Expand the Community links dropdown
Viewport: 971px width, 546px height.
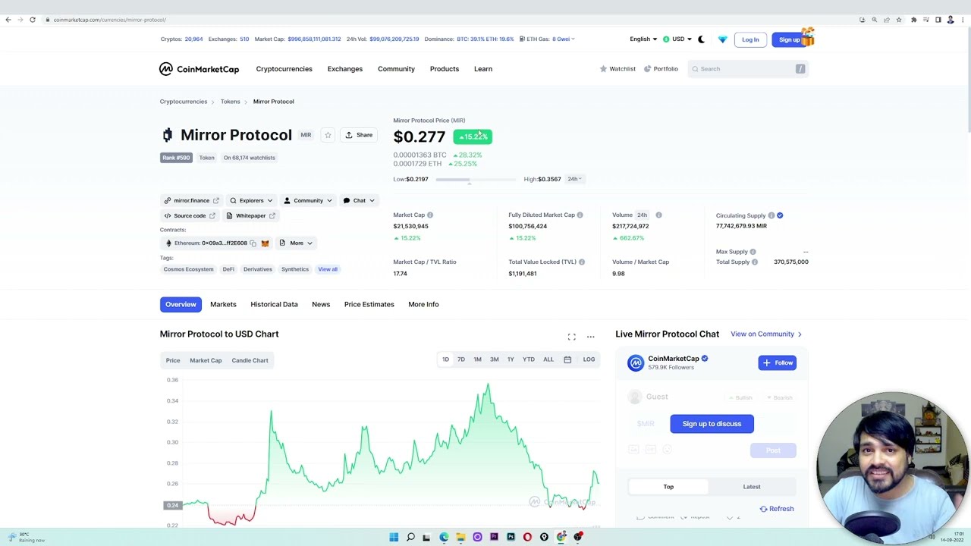tap(308, 201)
